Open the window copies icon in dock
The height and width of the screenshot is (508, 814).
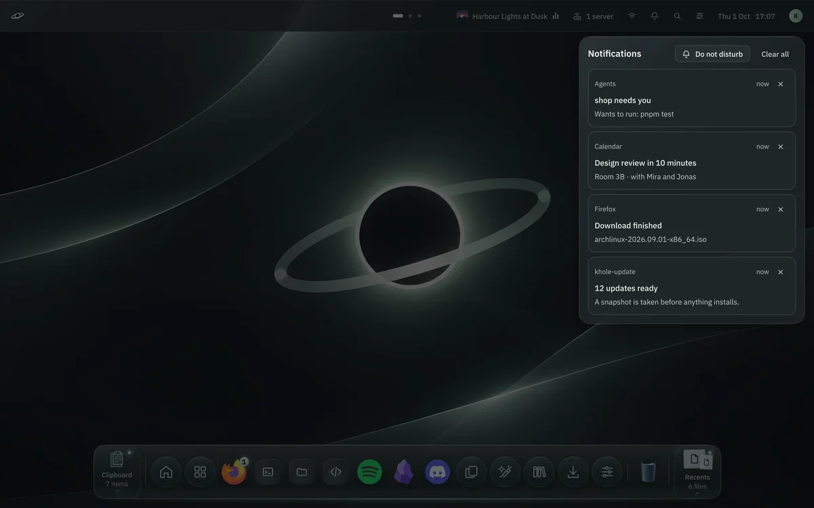pyautogui.click(x=471, y=472)
